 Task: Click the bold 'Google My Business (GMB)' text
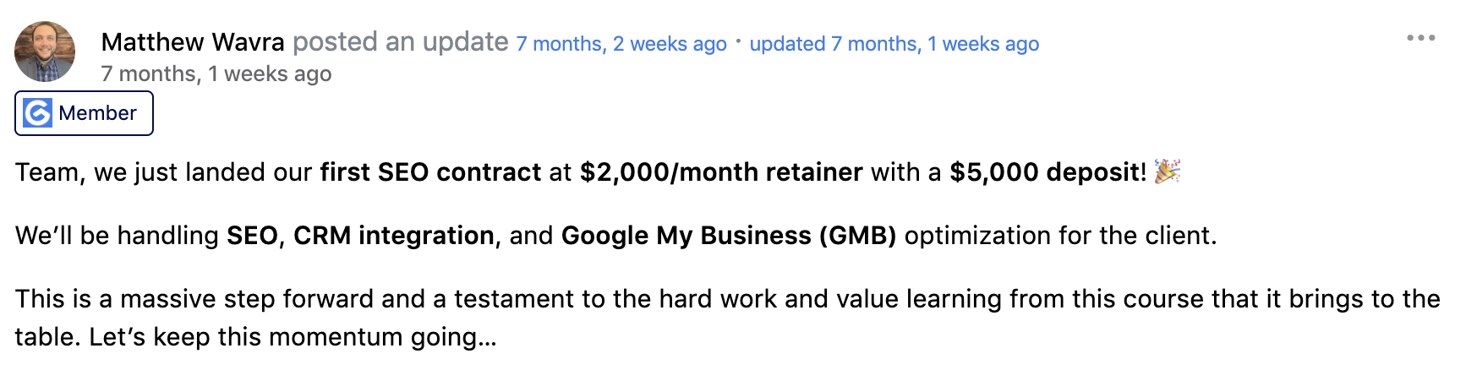click(x=729, y=236)
